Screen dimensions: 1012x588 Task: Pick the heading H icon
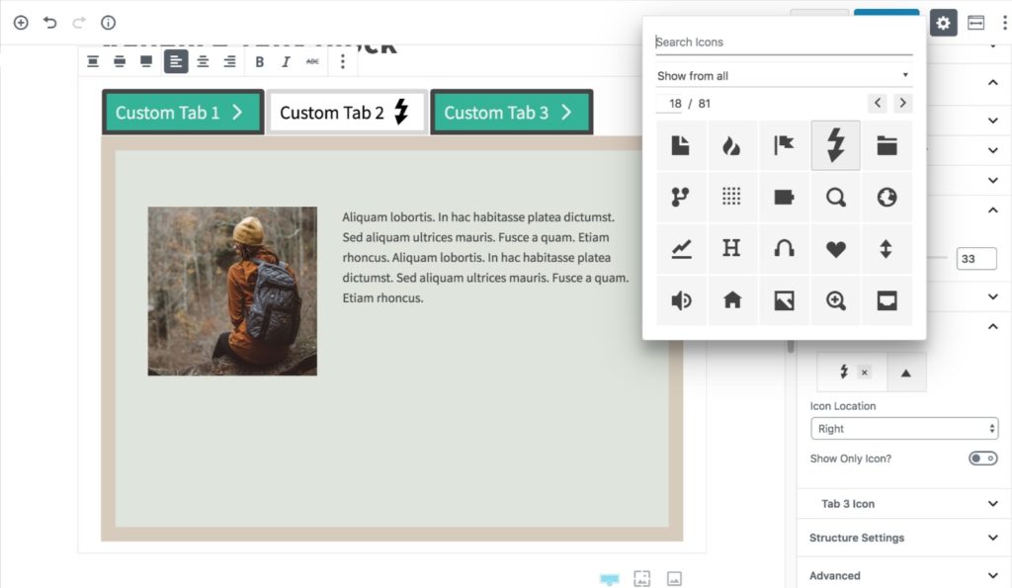(732, 248)
